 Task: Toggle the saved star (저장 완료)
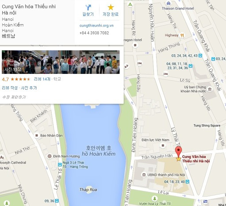(111, 7)
